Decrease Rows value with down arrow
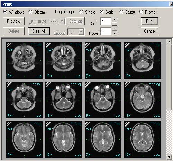The image size is (173, 161). click(114, 33)
